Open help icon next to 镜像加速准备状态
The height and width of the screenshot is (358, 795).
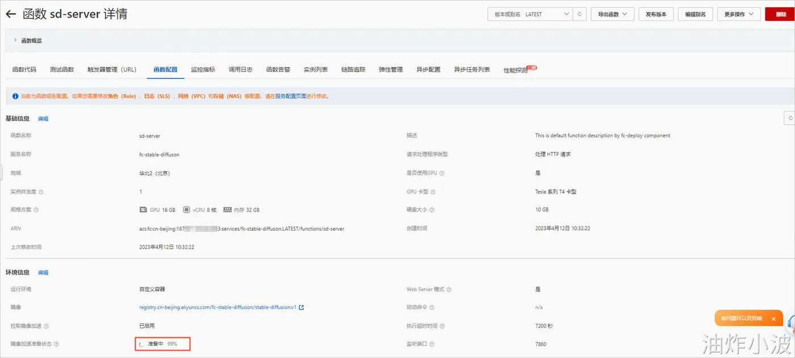click(56, 344)
